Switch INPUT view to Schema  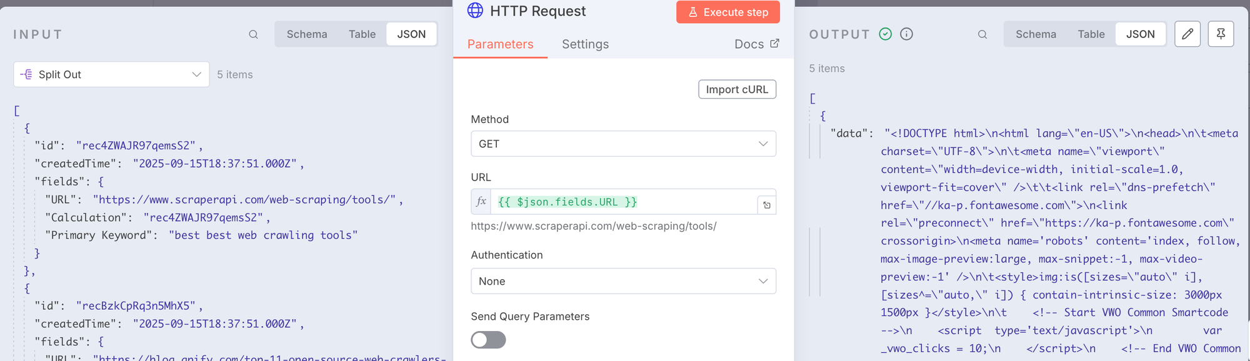point(307,34)
